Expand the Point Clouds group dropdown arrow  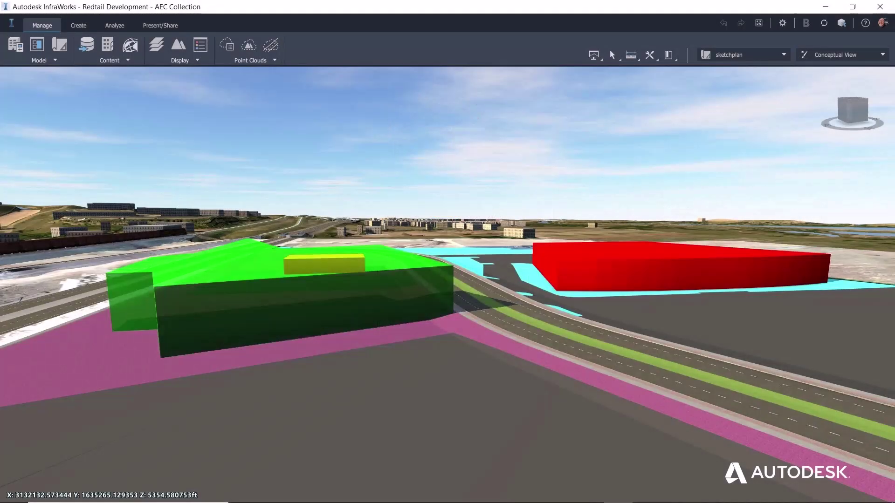click(275, 60)
